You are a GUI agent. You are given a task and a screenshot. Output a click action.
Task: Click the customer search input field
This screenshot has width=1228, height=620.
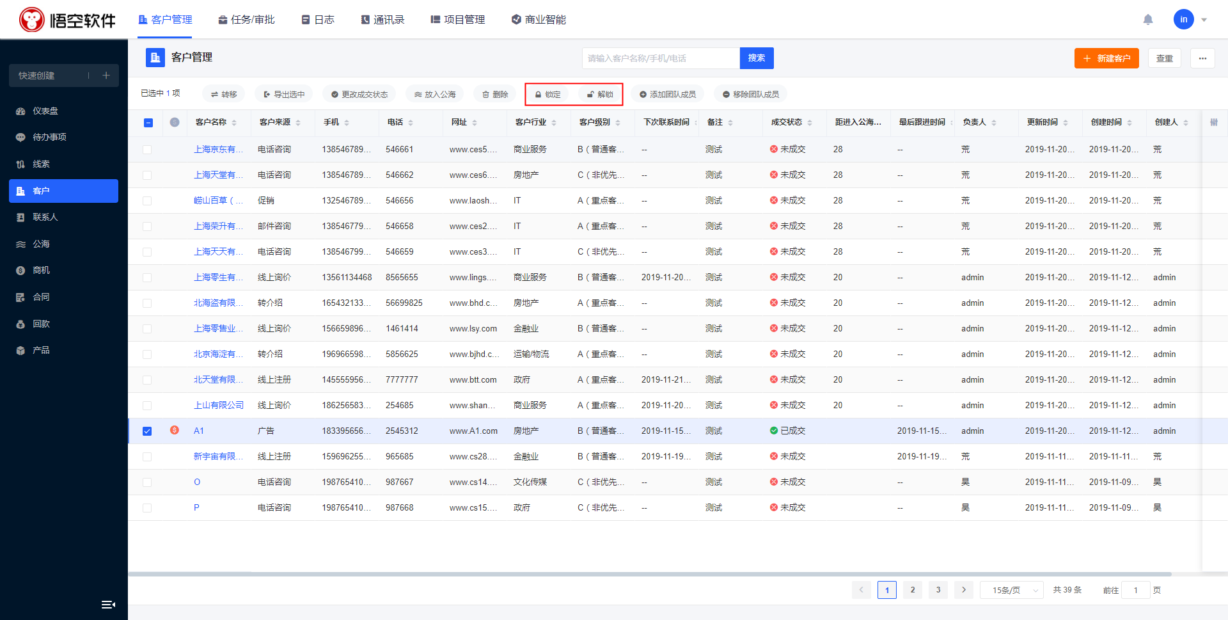coord(660,58)
